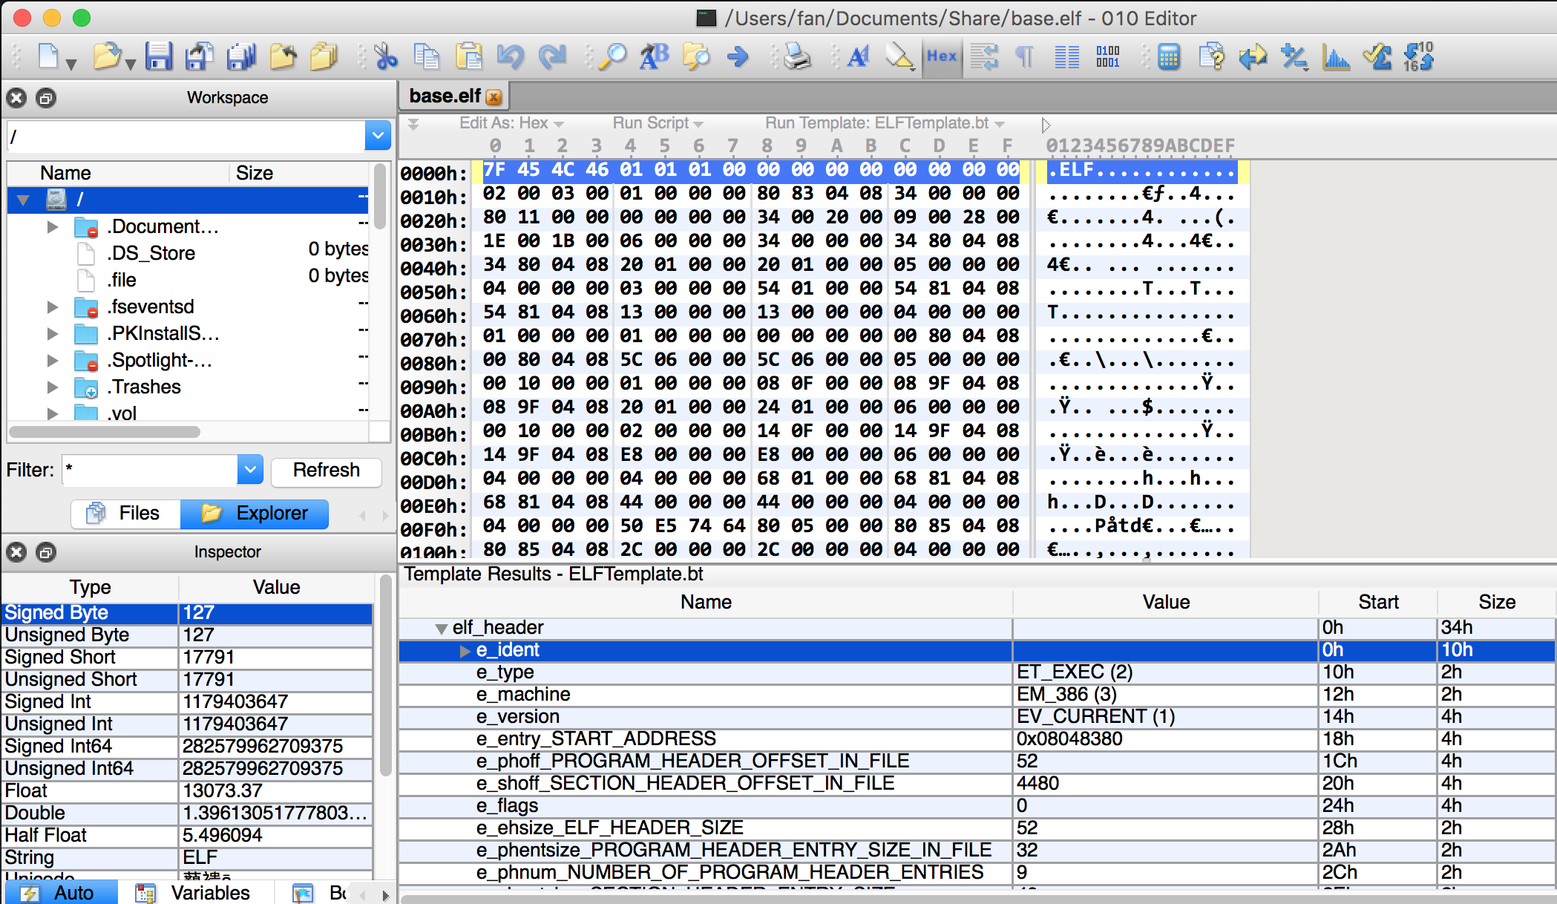Click the Cut scissors icon
This screenshot has width=1557, height=904.
tap(386, 57)
